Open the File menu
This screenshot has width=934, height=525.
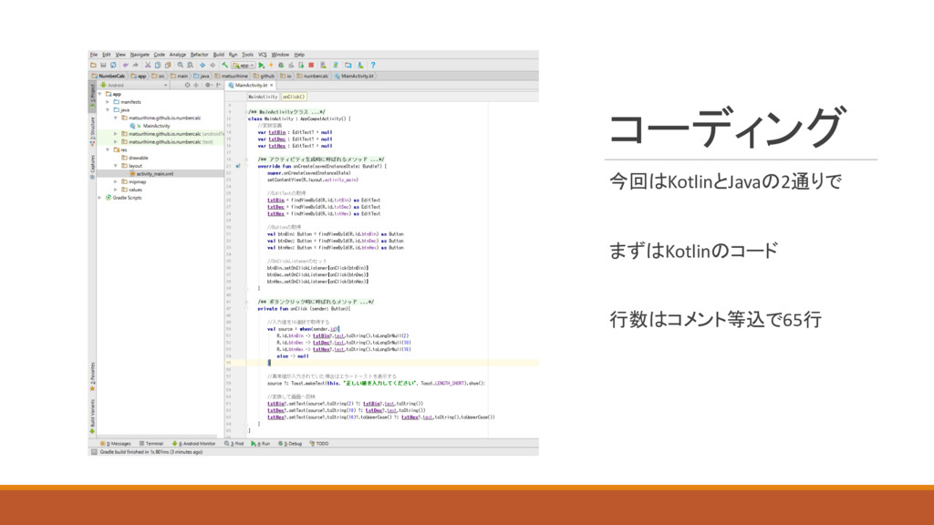(x=94, y=54)
